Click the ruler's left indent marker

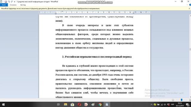[56, 13]
